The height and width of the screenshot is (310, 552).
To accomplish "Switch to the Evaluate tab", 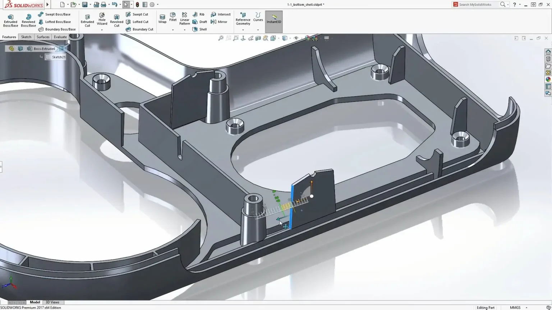I will tap(60, 37).
